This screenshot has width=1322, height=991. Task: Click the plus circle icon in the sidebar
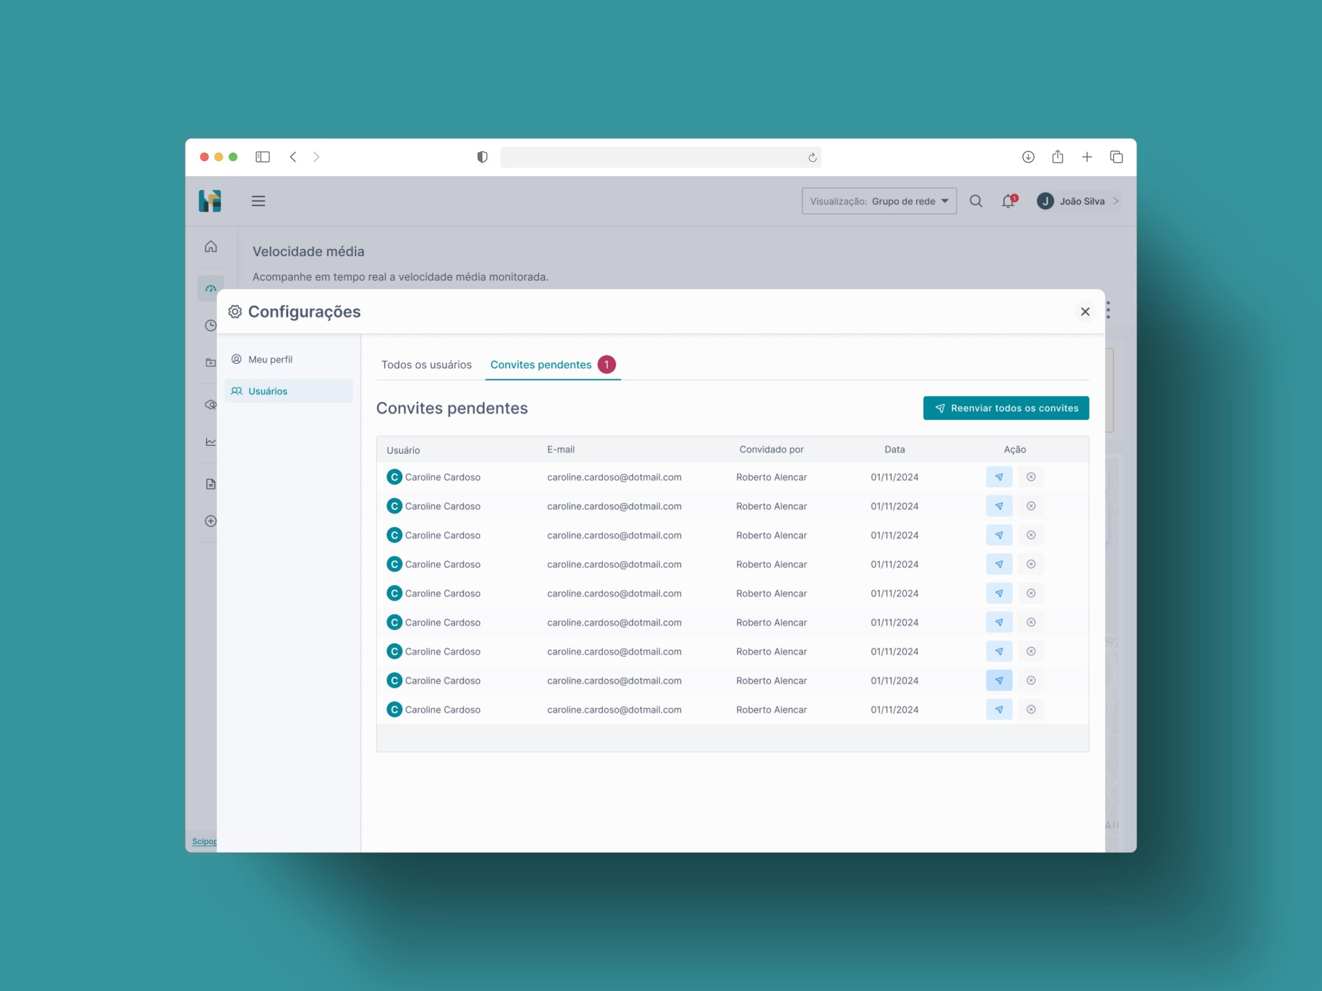pyautogui.click(x=210, y=521)
